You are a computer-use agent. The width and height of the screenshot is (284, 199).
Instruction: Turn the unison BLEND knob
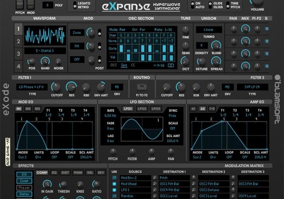click(x=216, y=45)
